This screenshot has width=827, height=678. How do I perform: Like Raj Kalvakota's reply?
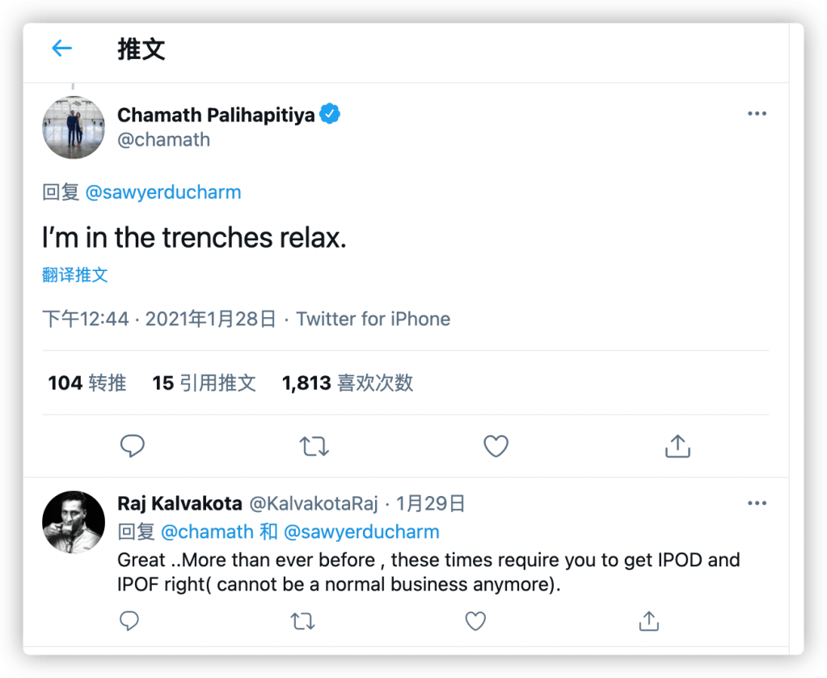click(x=475, y=621)
